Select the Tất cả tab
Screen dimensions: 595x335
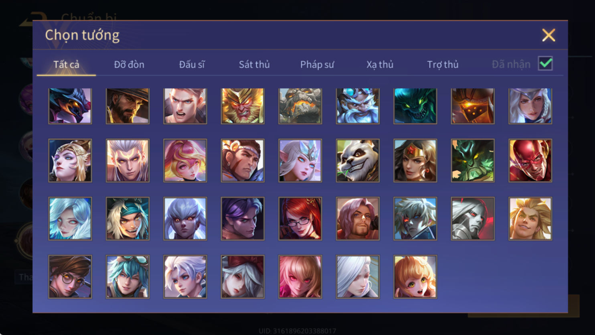pos(66,64)
